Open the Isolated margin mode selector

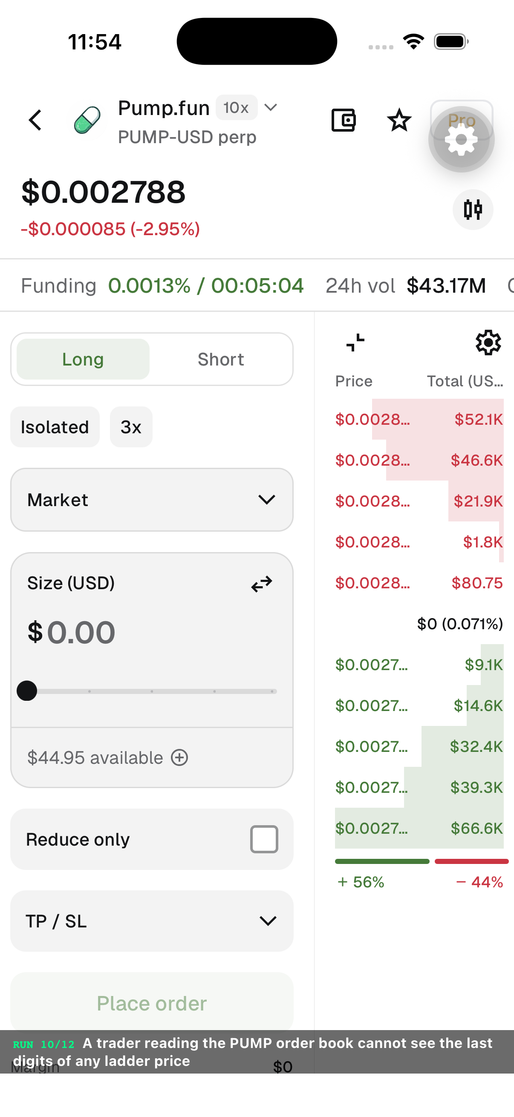point(55,427)
